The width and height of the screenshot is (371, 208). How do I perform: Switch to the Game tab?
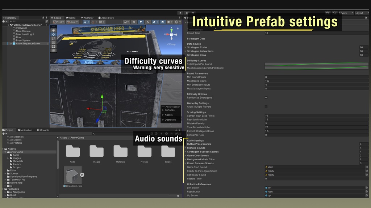(x=71, y=18)
